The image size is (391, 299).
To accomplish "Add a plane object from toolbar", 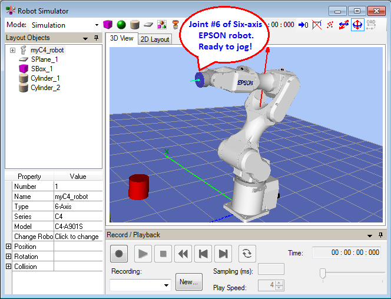I will (148, 25).
